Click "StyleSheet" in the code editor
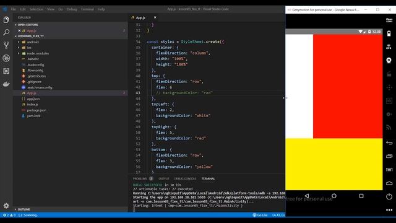 click(192, 42)
